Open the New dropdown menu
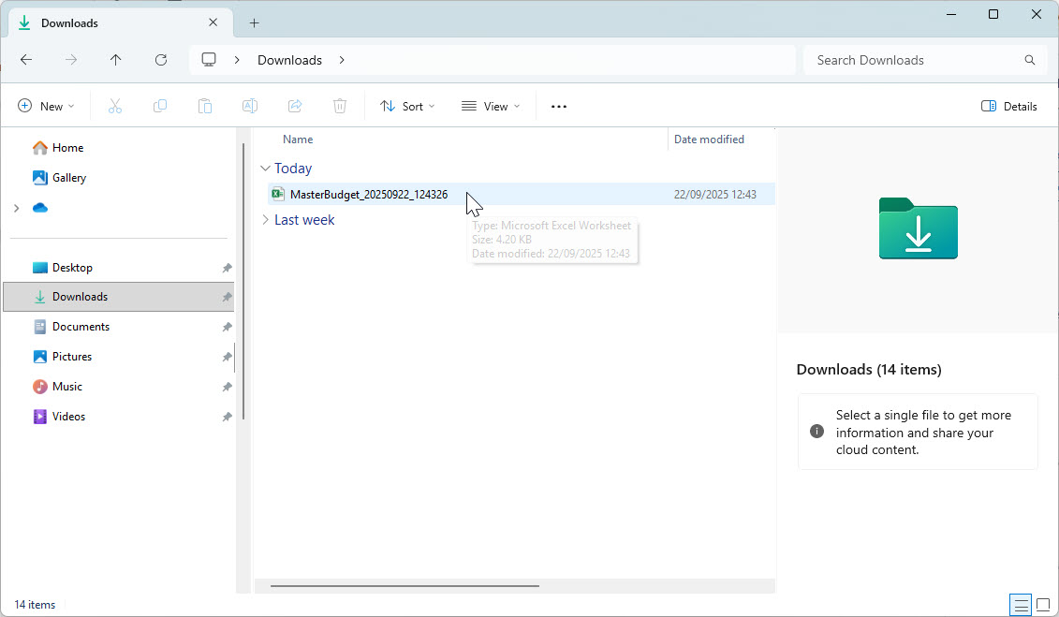This screenshot has width=1059, height=617. (x=46, y=106)
